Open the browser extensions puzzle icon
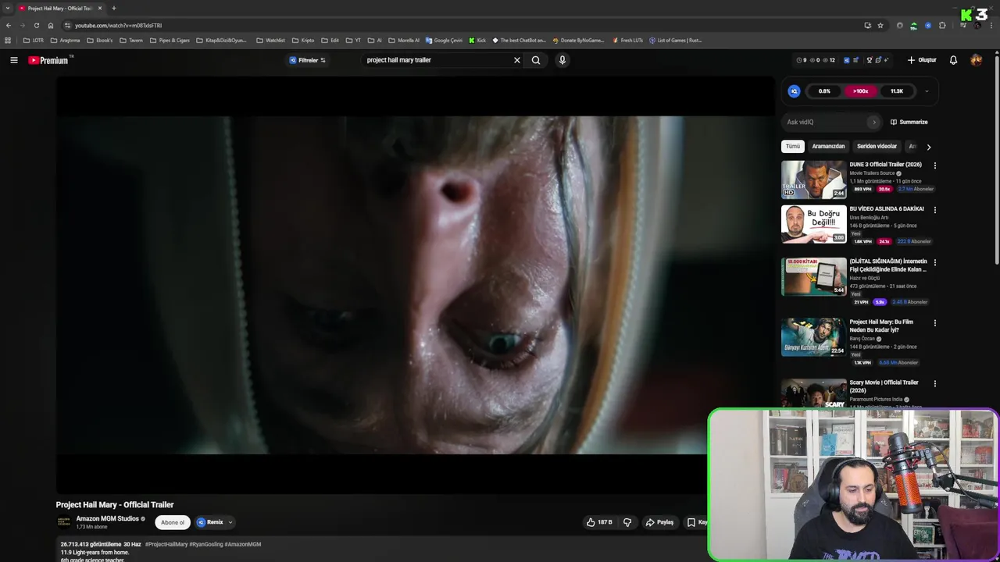This screenshot has width=1000, height=562. point(942,25)
